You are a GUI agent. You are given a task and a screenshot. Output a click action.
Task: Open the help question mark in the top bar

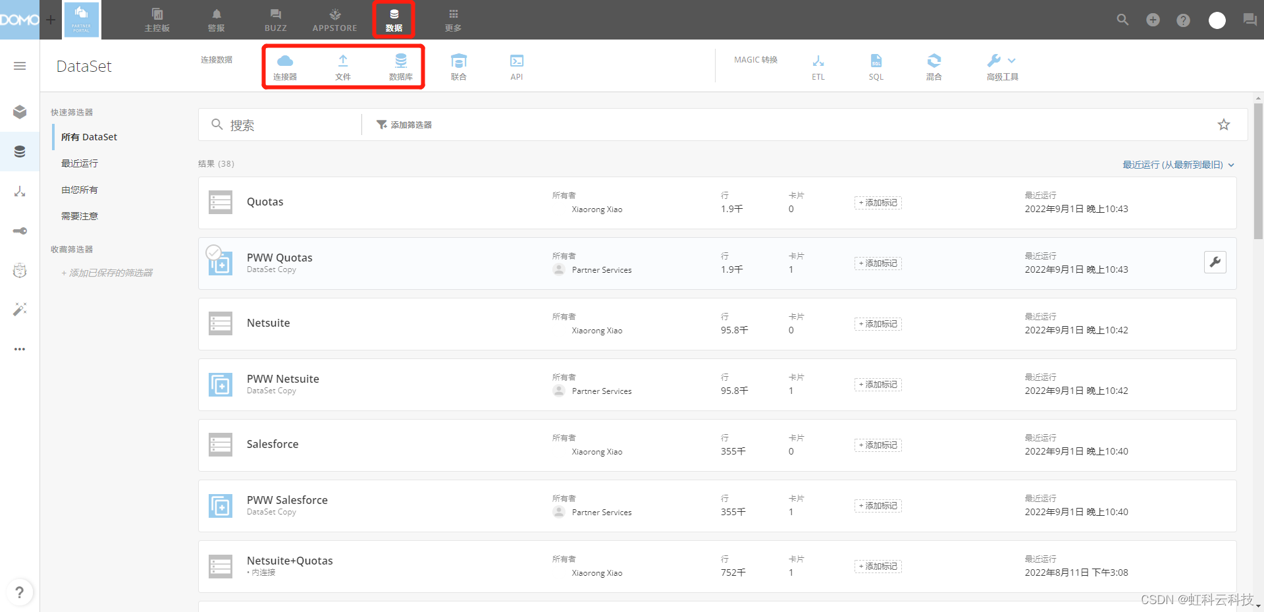pyautogui.click(x=1183, y=20)
